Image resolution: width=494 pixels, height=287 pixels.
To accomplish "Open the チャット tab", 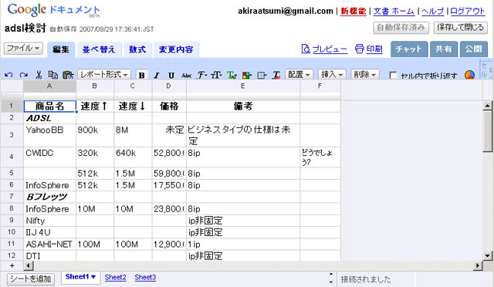I will [x=409, y=49].
